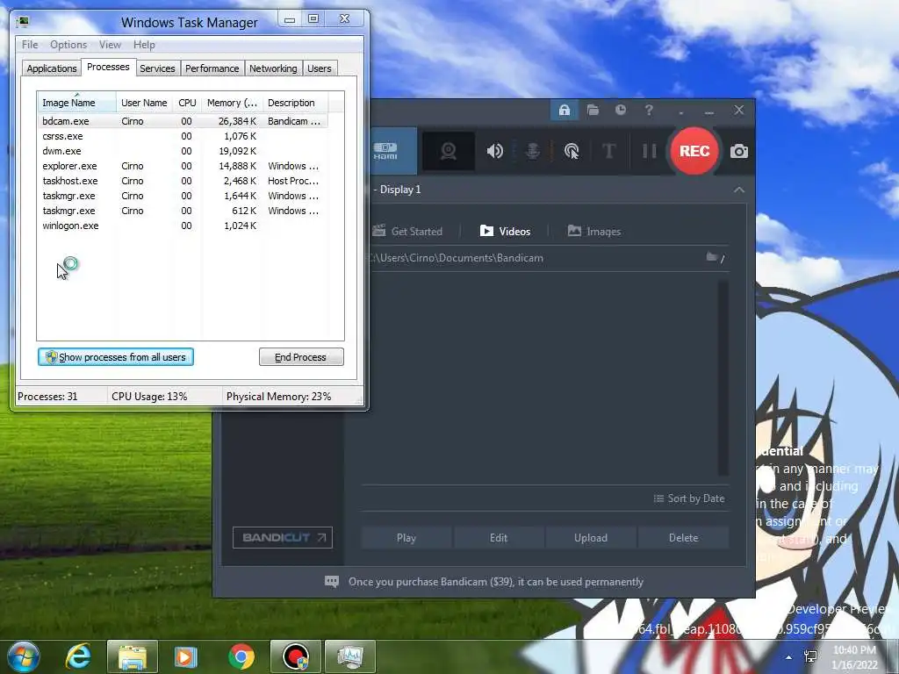
Task: Toggle the webcam overlay icon in Bandicam
Action: click(449, 151)
